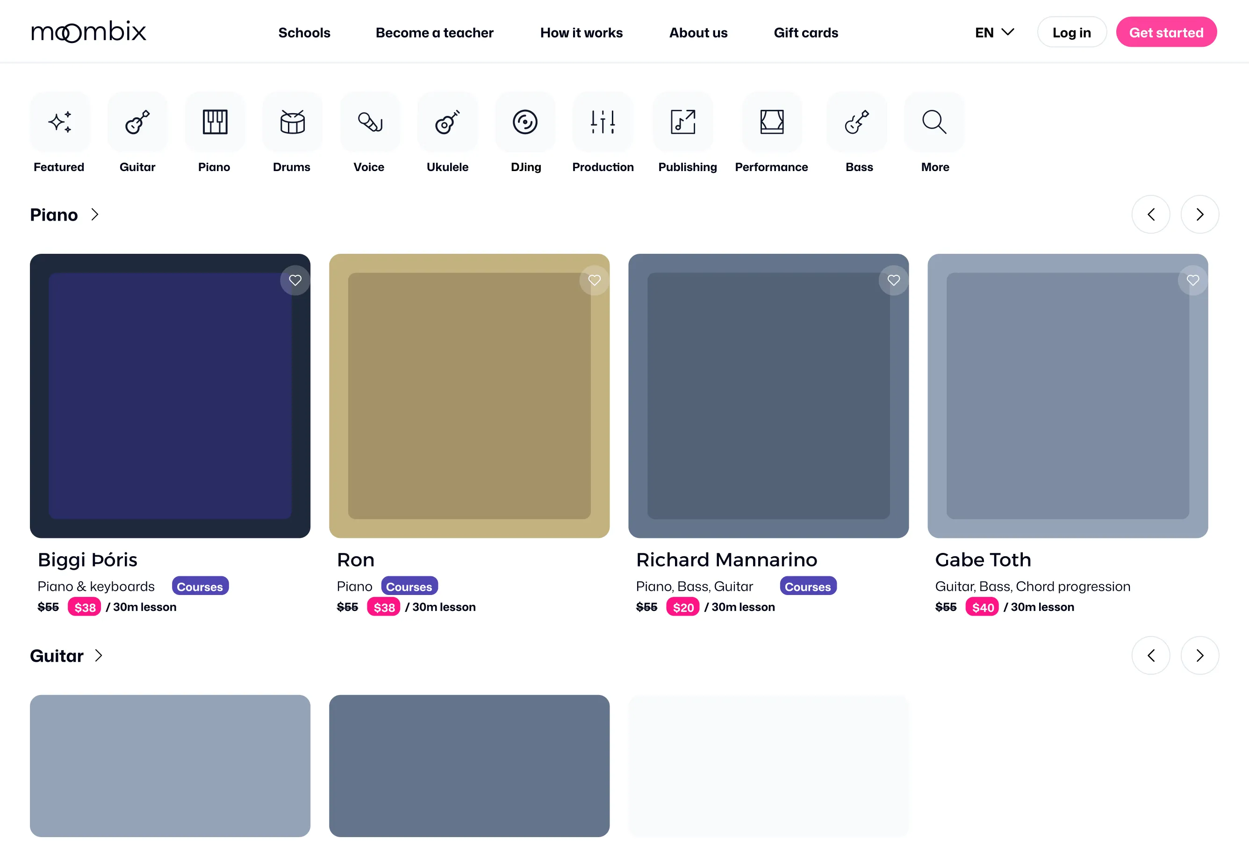Click the More search icon
The image size is (1249, 853).
point(934,122)
